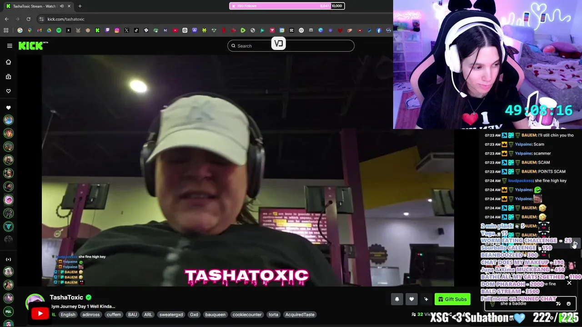
Task: Reload the page with the refresh button
Action: coord(28,19)
